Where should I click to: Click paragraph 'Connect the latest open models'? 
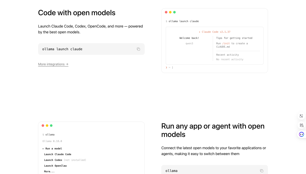point(214,151)
